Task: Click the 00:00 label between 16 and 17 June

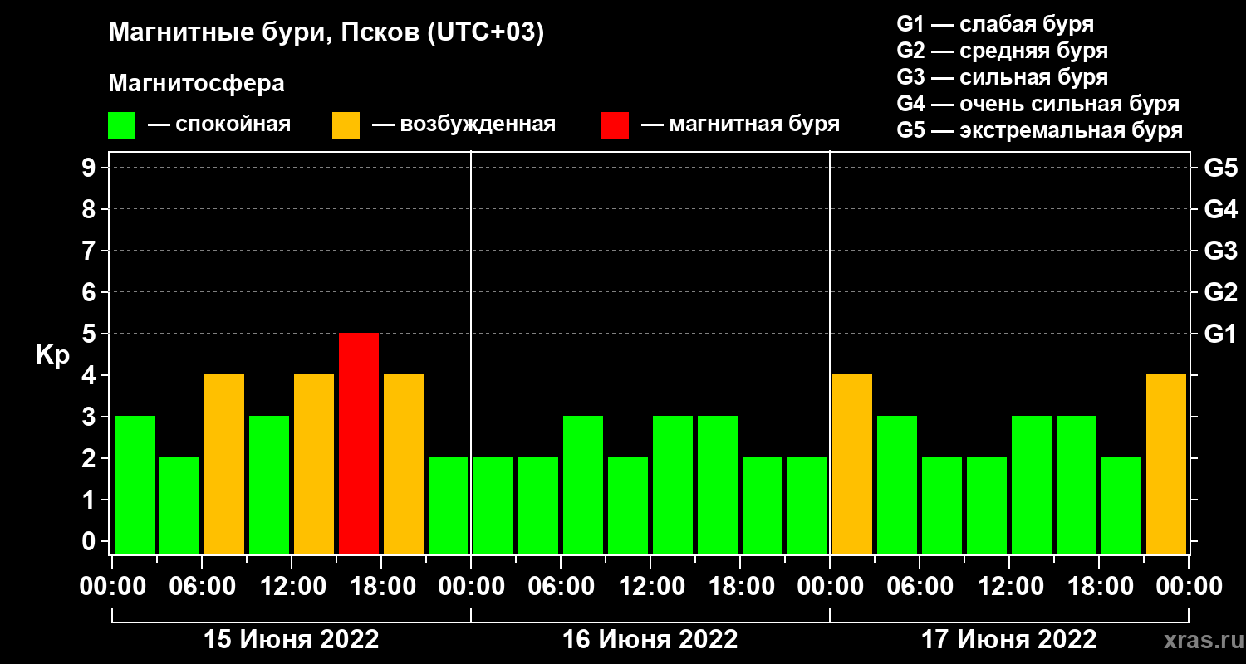Action: click(830, 586)
